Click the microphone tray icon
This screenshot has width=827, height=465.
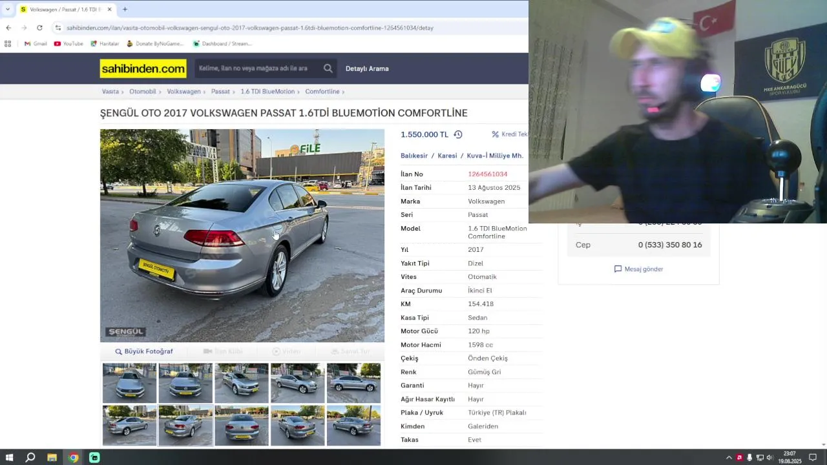pos(749,457)
